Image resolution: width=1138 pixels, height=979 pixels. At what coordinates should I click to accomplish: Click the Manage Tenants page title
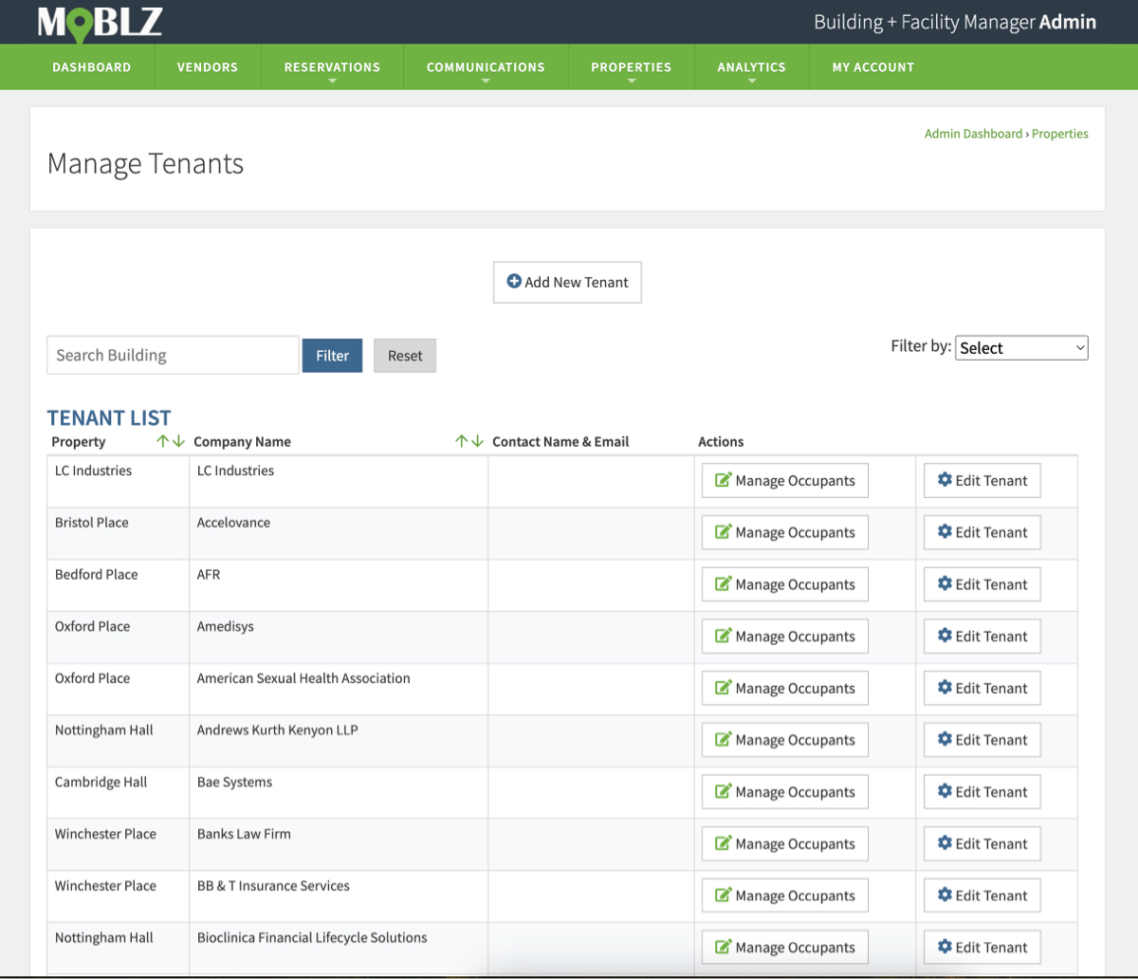(145, 164)
